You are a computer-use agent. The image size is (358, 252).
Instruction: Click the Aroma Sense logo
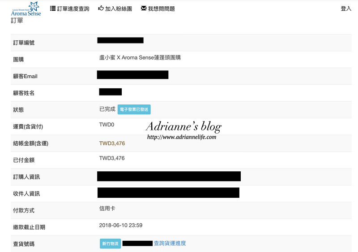tap(26, 9)
